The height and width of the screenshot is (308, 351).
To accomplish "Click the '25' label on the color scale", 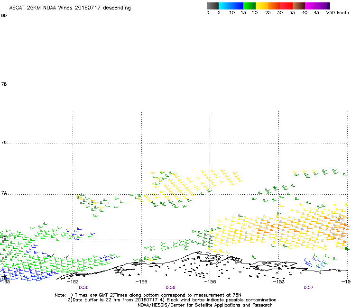I will (x=268, y=13).
